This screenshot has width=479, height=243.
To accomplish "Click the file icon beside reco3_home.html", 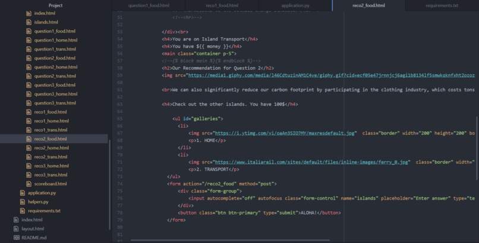I will (x=29, y=166).
